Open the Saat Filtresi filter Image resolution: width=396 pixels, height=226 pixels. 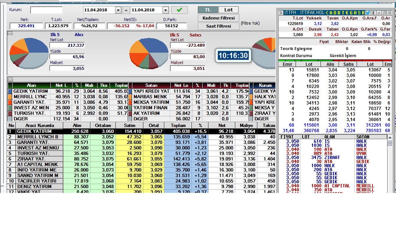pos(218,26)
